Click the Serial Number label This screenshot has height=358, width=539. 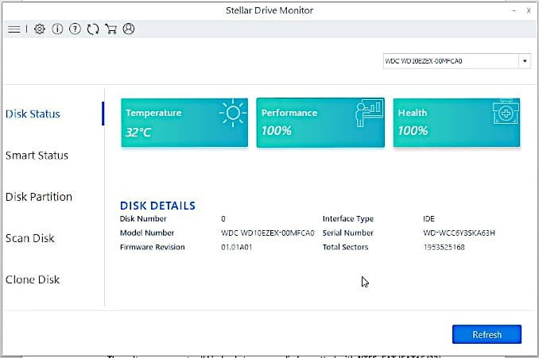coord(348,233)
